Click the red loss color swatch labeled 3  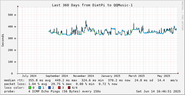(x=59, y=88)
